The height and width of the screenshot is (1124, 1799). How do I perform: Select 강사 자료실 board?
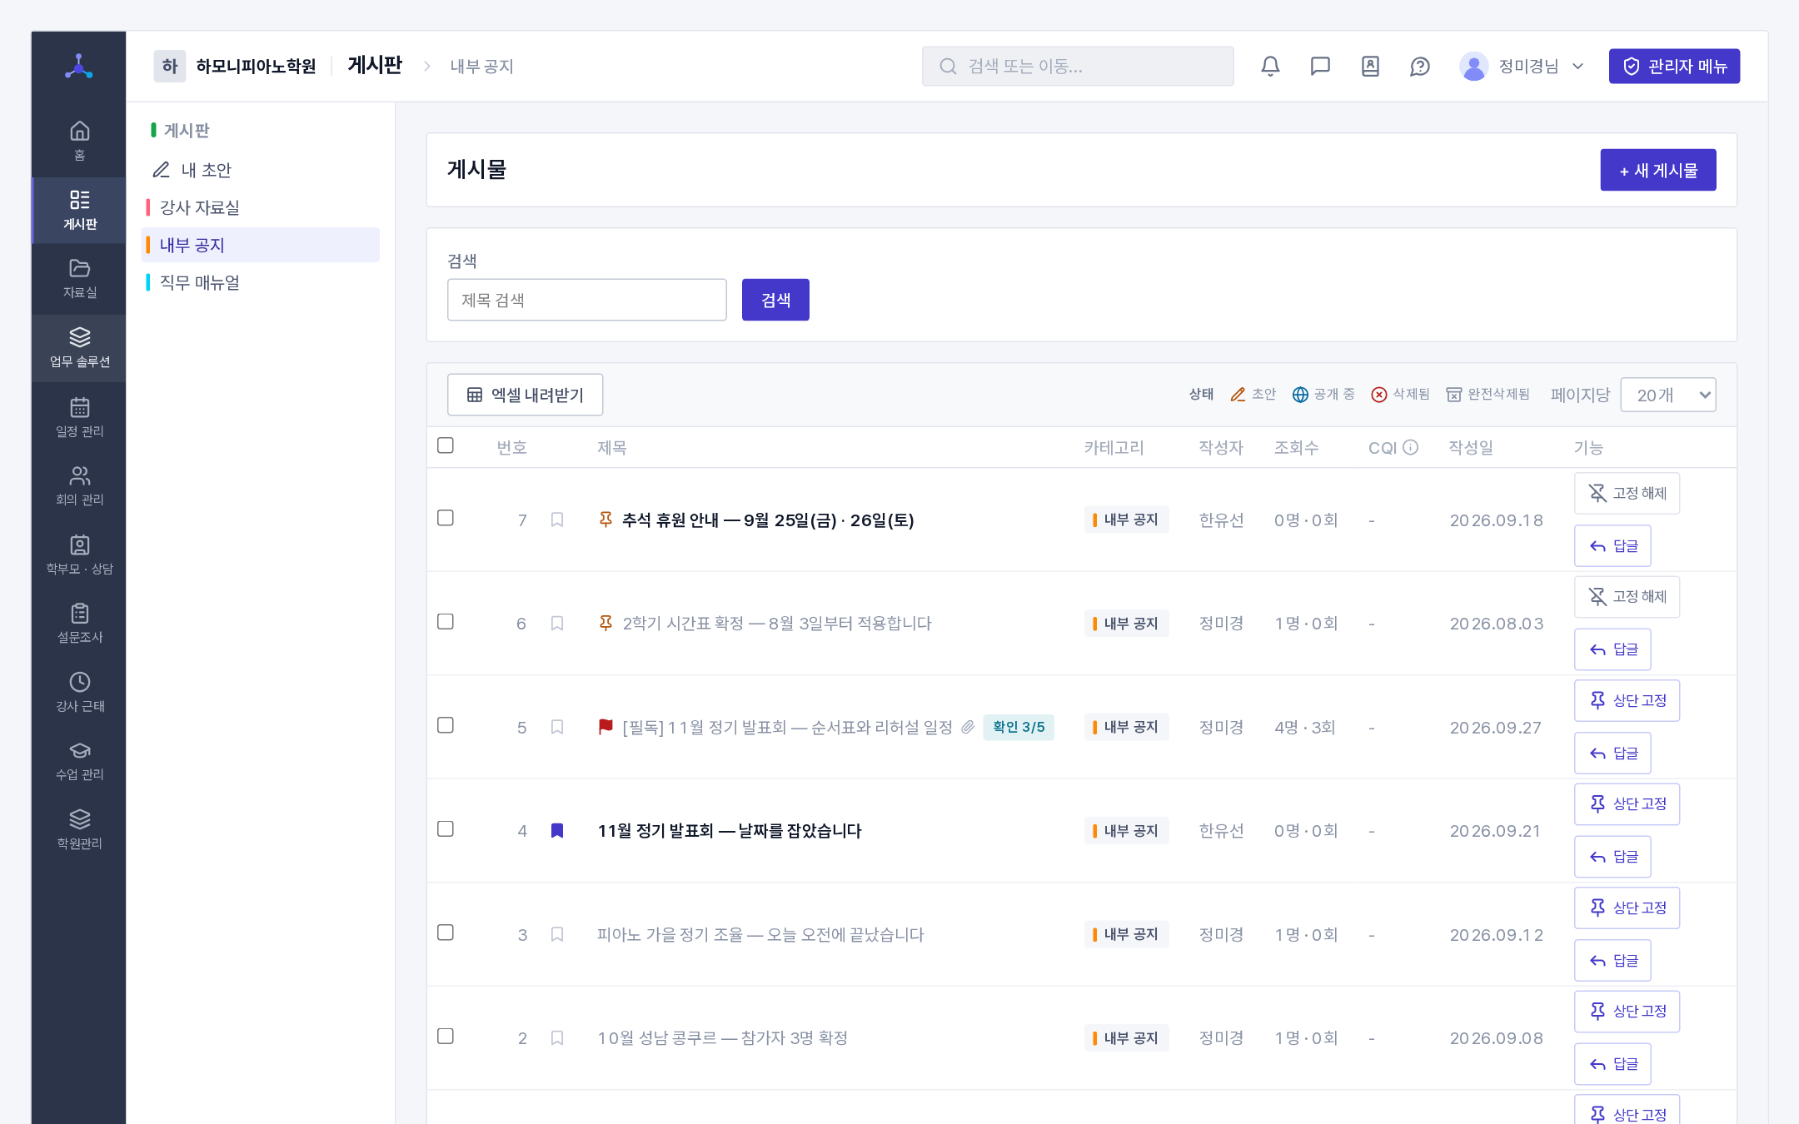(x=260, y=207)
